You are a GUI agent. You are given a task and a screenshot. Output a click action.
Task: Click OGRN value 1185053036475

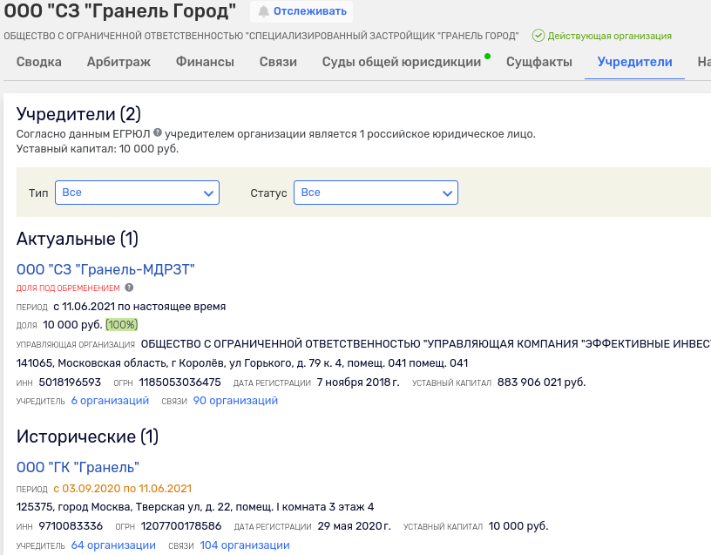[x=180, y=382]
